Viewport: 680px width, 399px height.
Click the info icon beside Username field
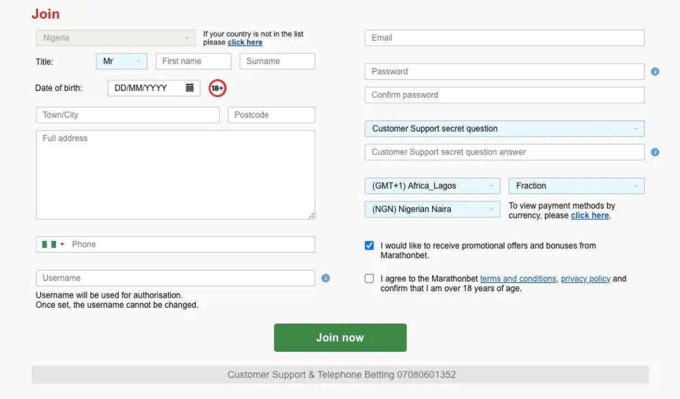point(325,278)
